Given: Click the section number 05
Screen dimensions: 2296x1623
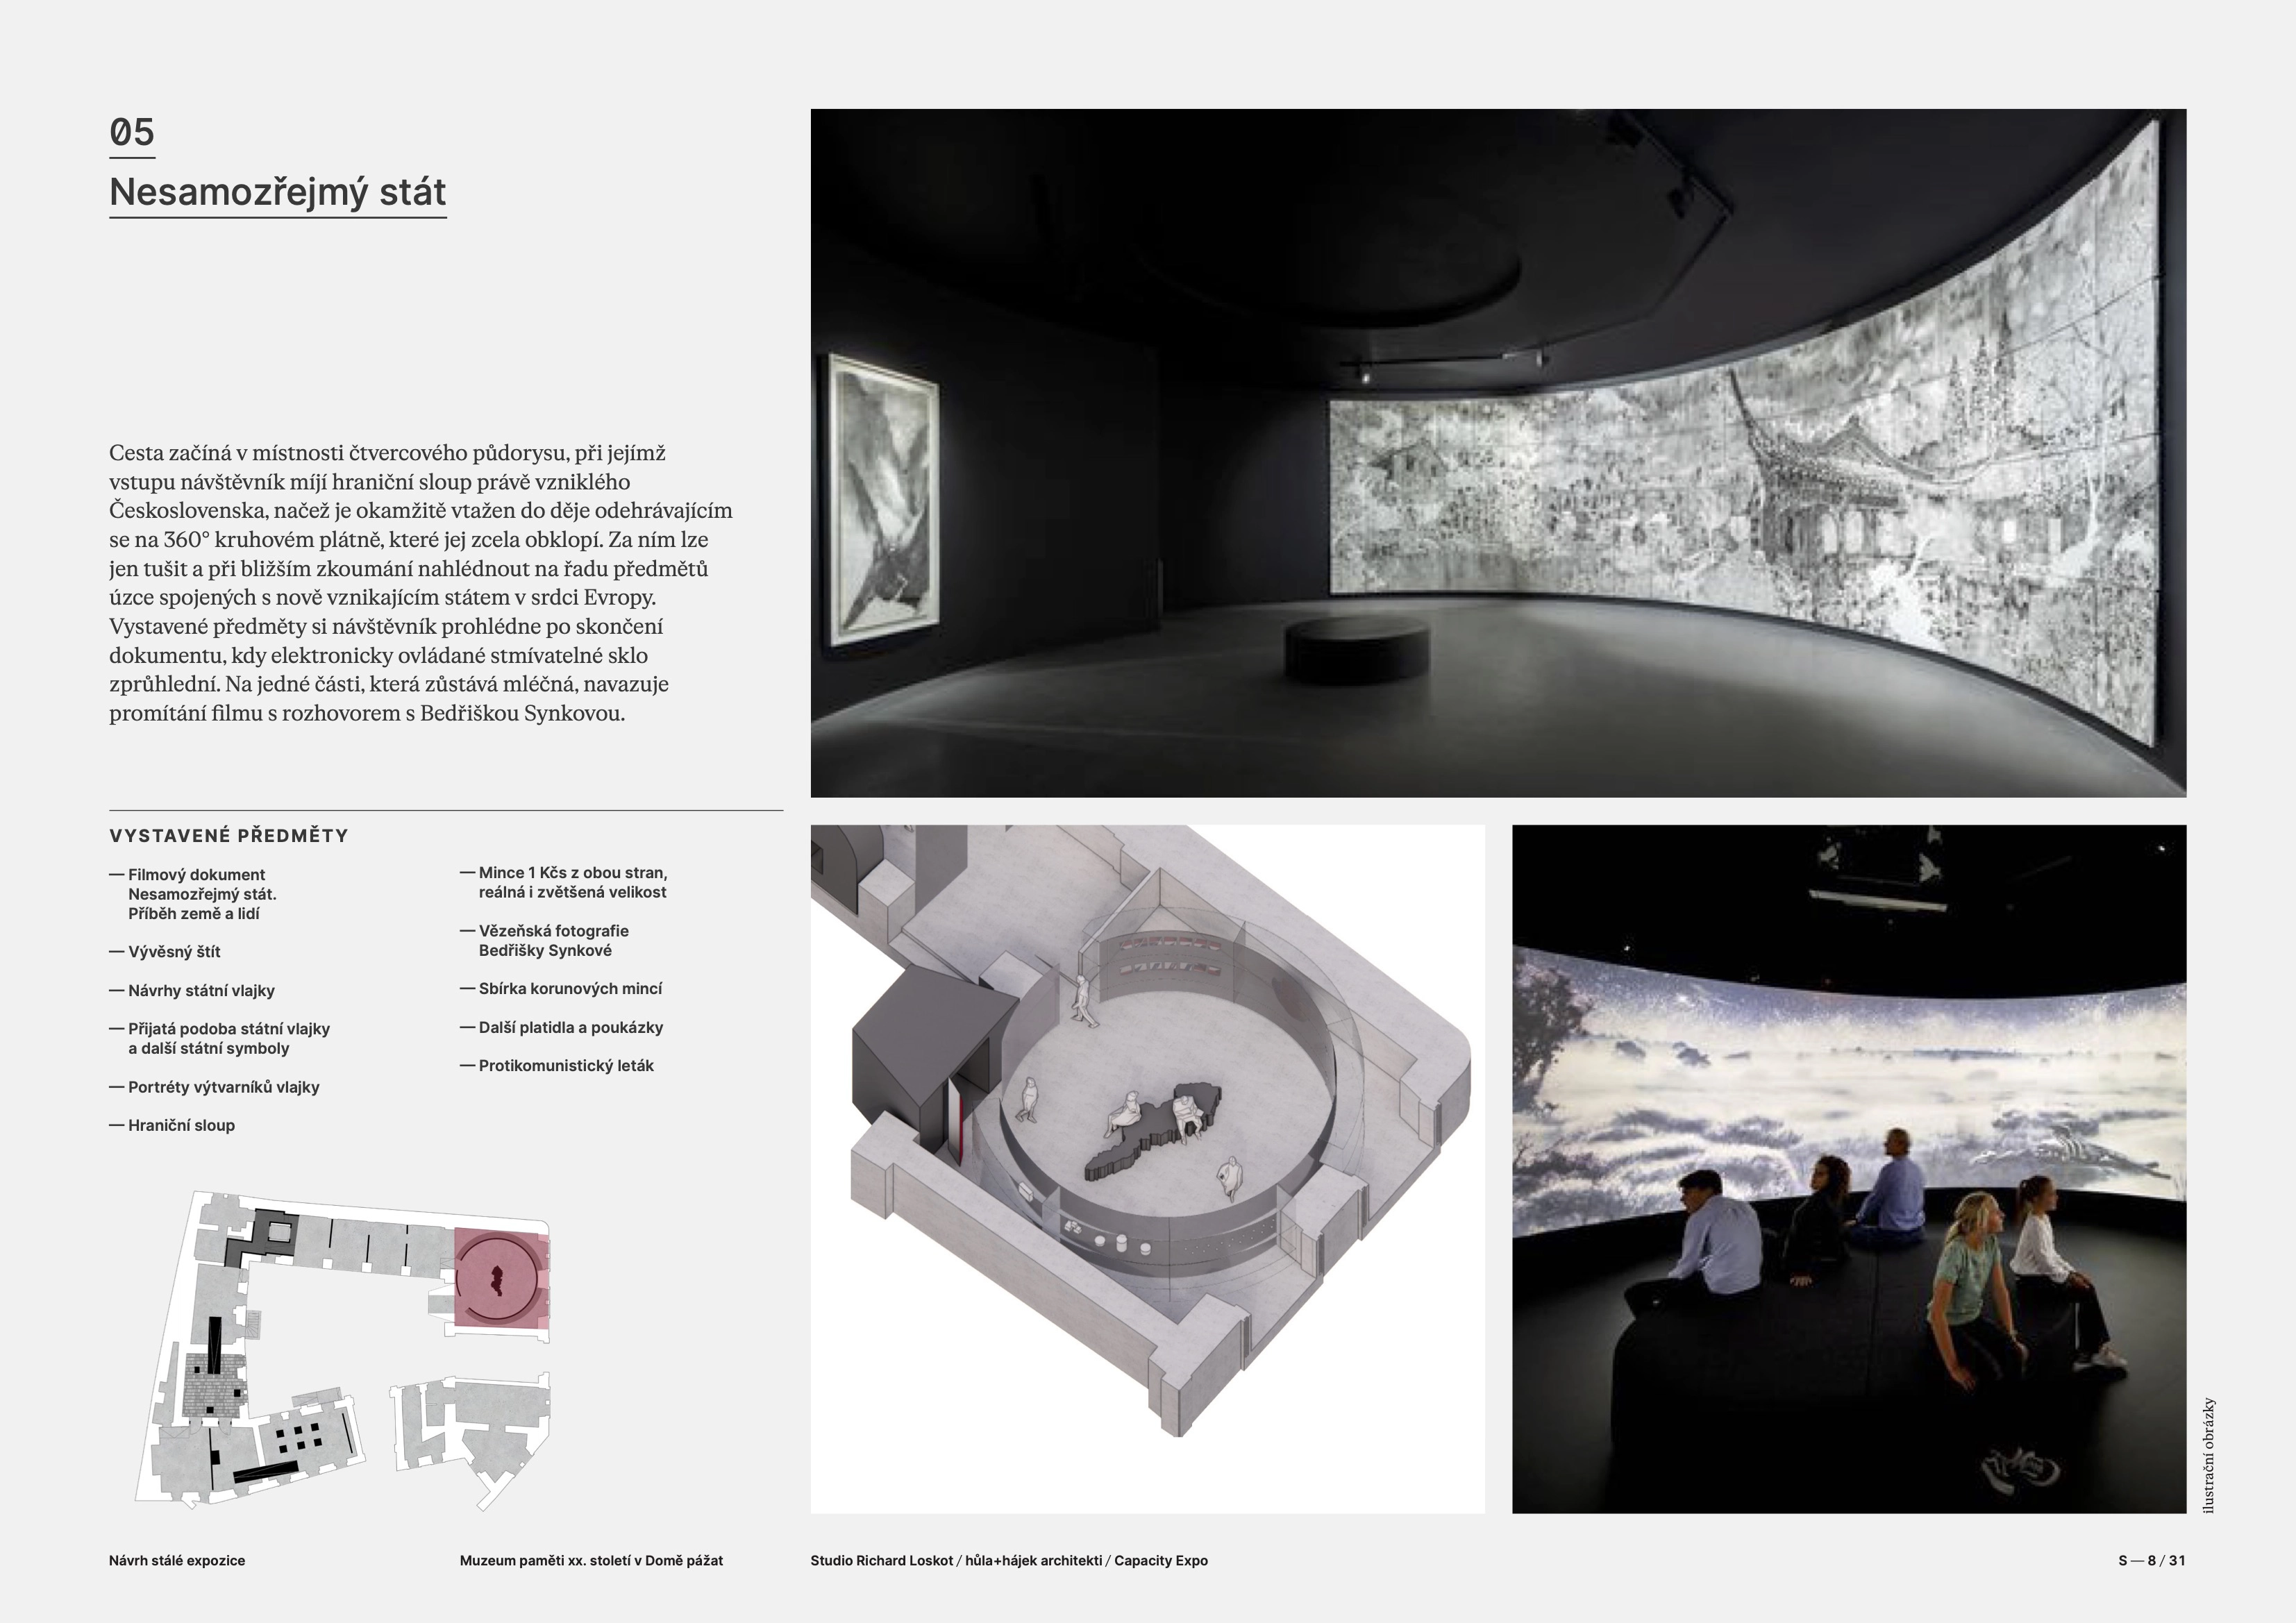Looking at the screenshot, I should [132, 133].
